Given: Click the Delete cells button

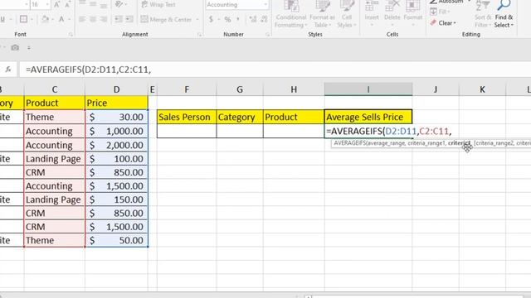Looking at the screenshot, I should click(x=392, y=13).
